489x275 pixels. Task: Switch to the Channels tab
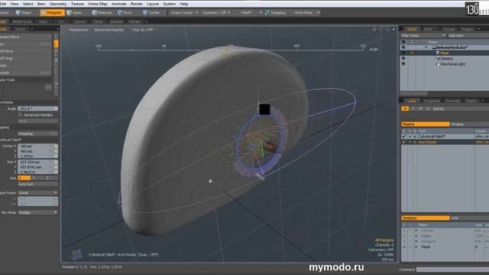click(452, 101)
